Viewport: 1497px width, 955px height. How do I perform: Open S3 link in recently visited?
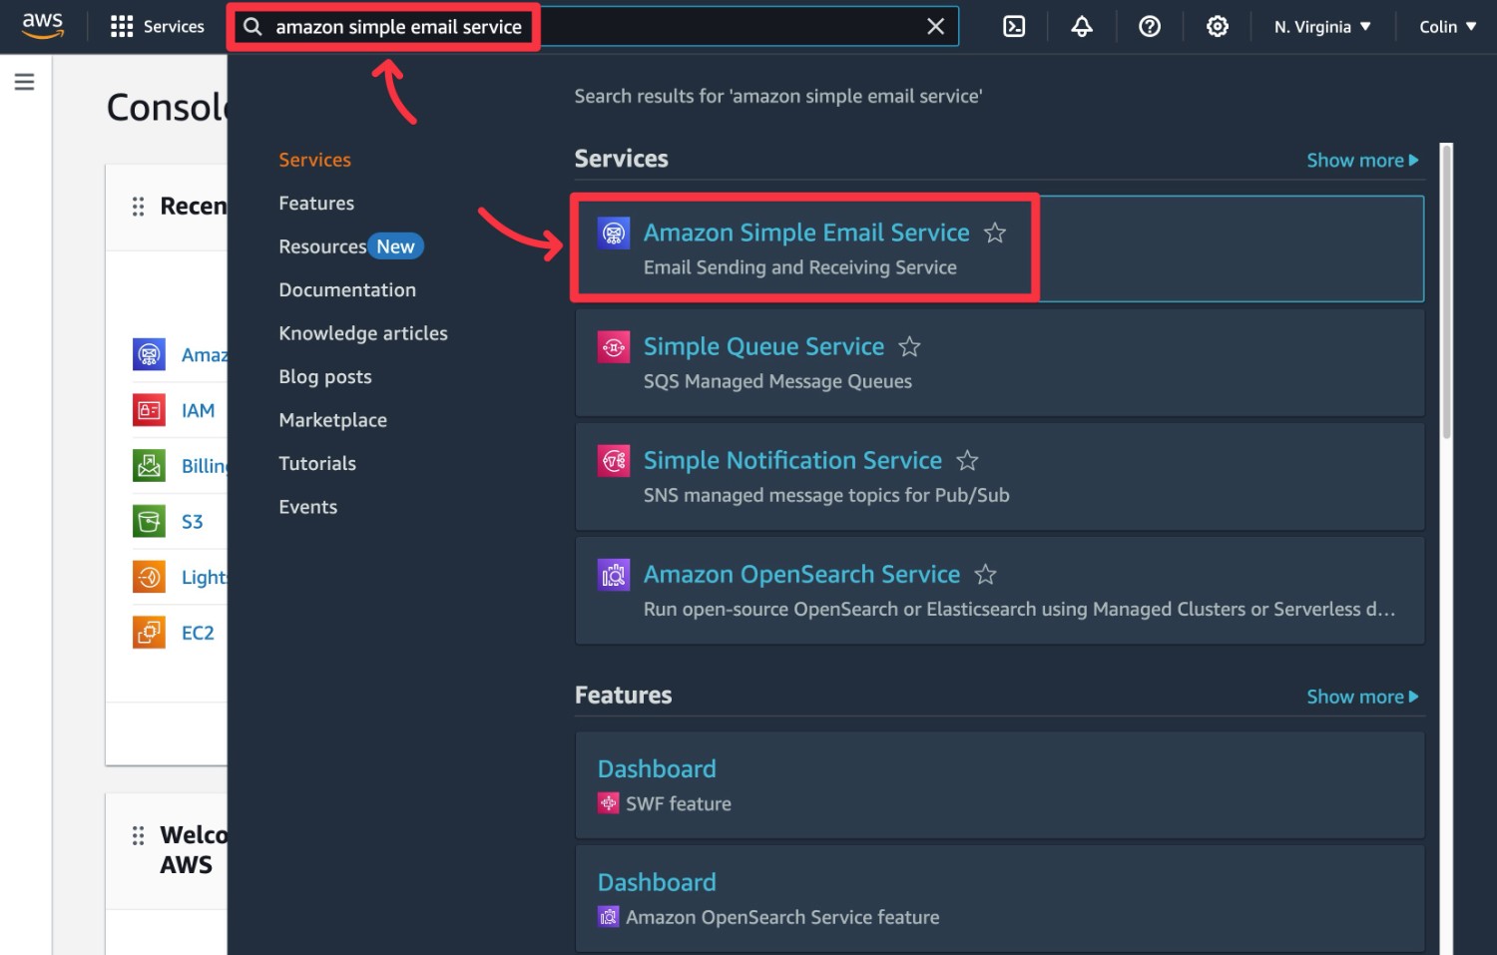192,522
